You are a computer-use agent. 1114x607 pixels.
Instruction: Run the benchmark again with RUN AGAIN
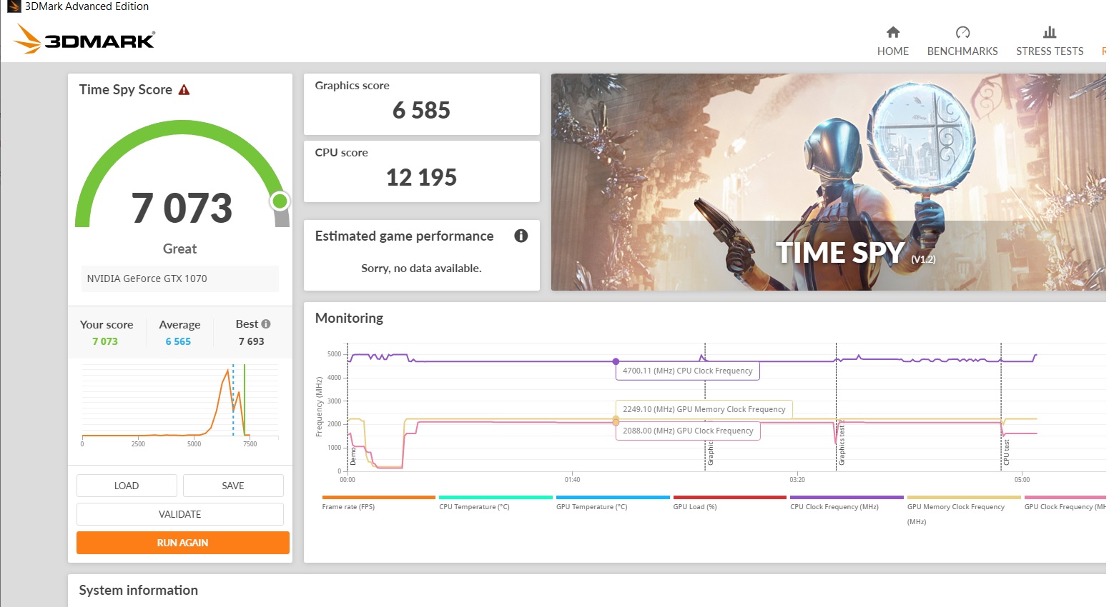183,543
